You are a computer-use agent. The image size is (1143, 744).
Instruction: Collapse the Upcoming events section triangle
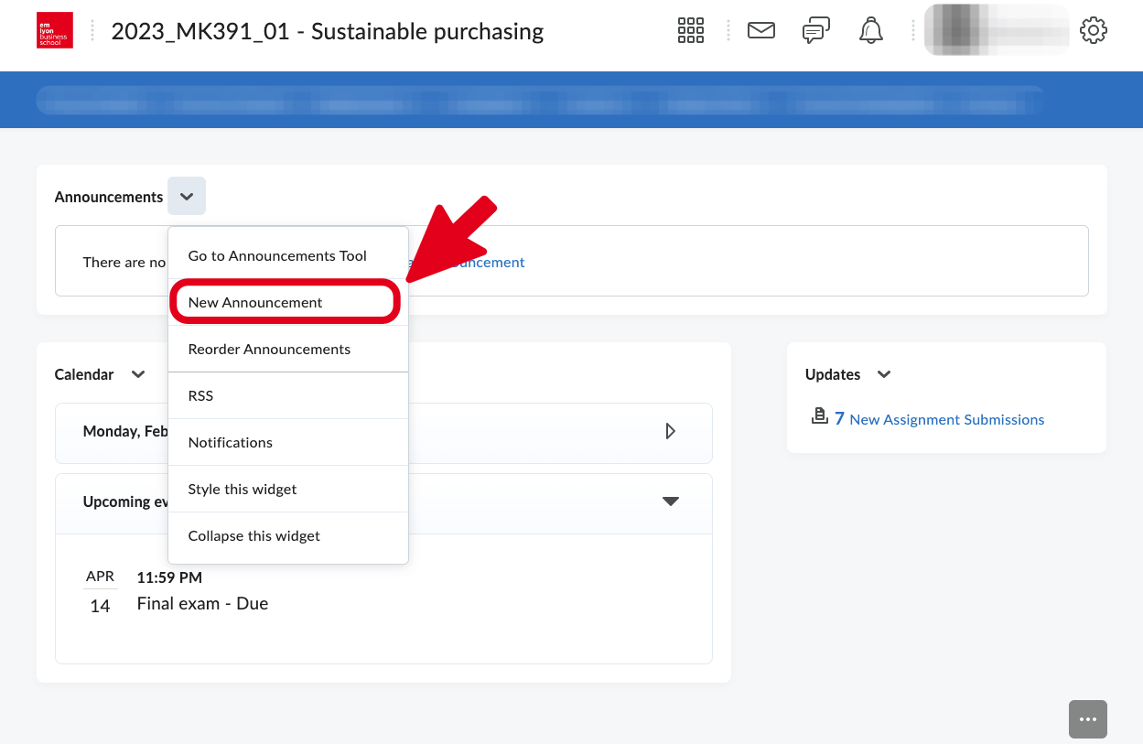point(671,501)
